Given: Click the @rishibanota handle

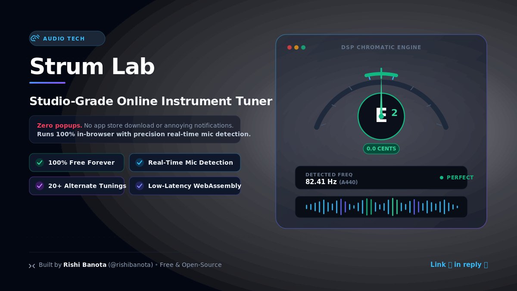Looking at the screenshot, I should [x=131, y=265].
